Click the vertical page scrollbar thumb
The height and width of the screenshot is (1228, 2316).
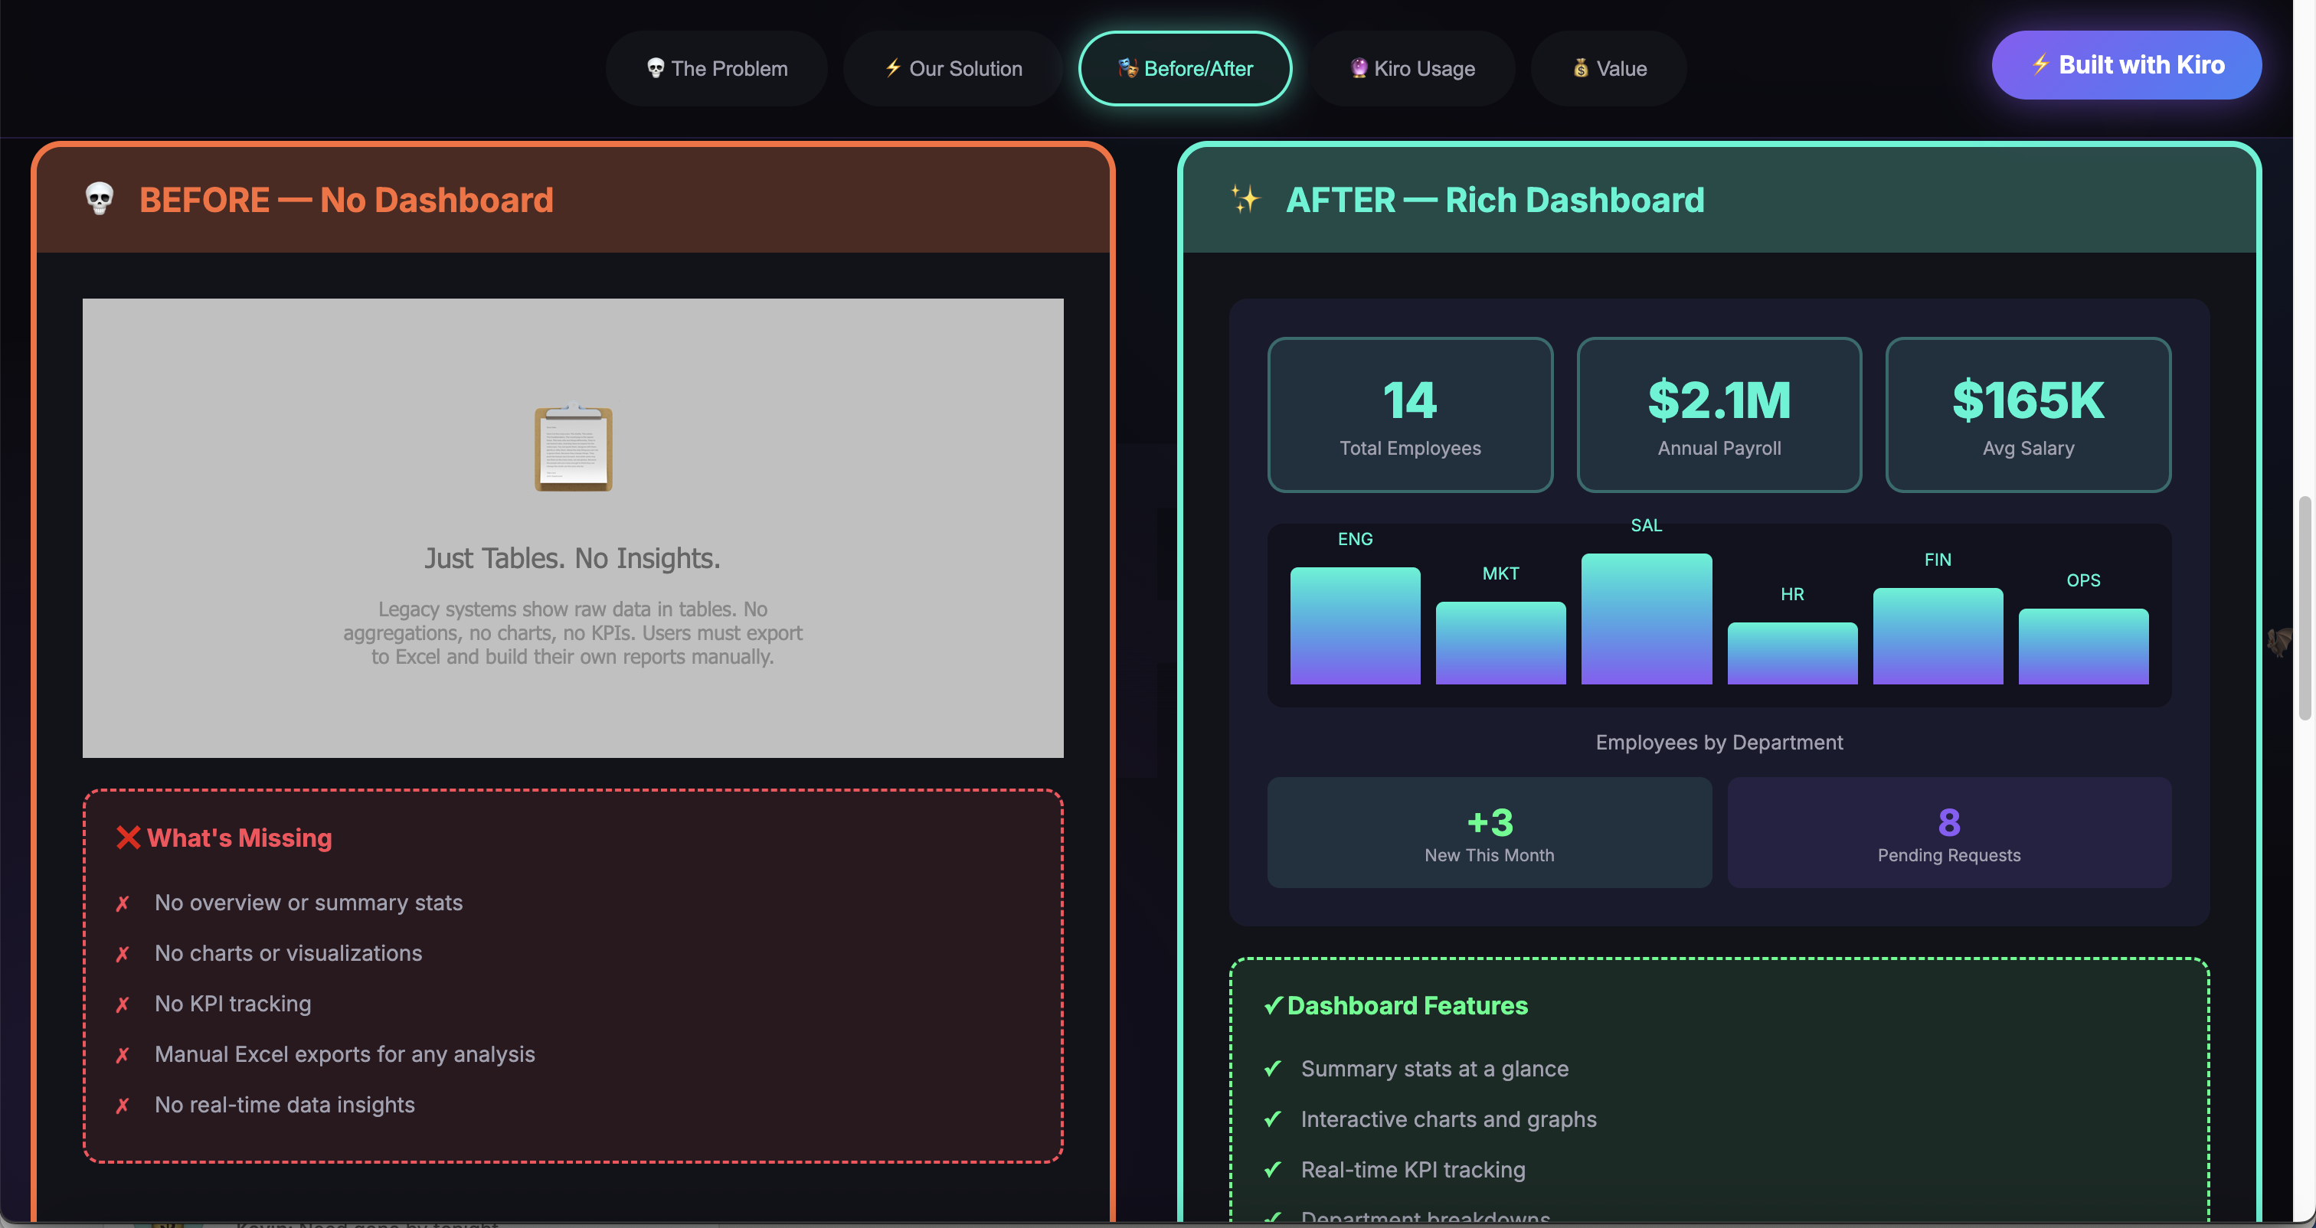point(2304,608)
